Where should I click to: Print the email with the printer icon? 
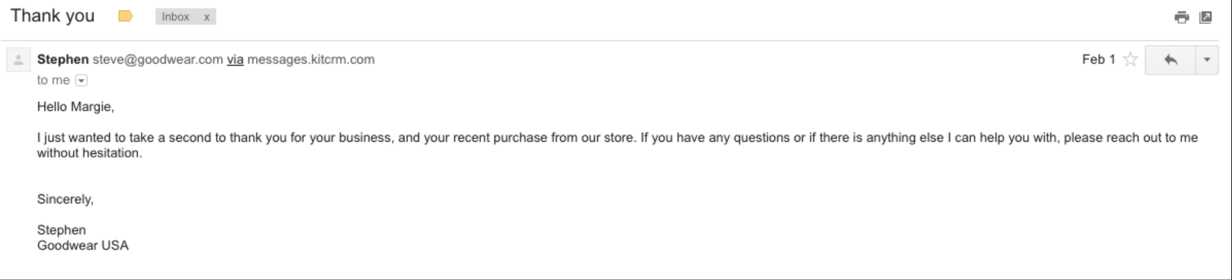coord(1181,17)
